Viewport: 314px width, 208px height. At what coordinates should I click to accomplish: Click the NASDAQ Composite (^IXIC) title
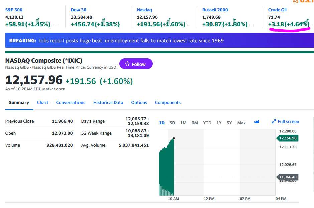point(44,61)
